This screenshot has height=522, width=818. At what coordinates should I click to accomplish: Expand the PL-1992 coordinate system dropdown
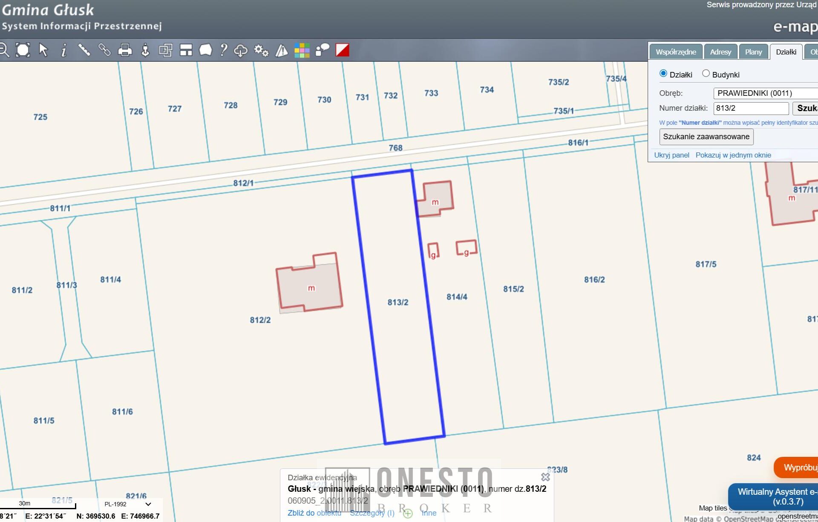click(128, 504)
